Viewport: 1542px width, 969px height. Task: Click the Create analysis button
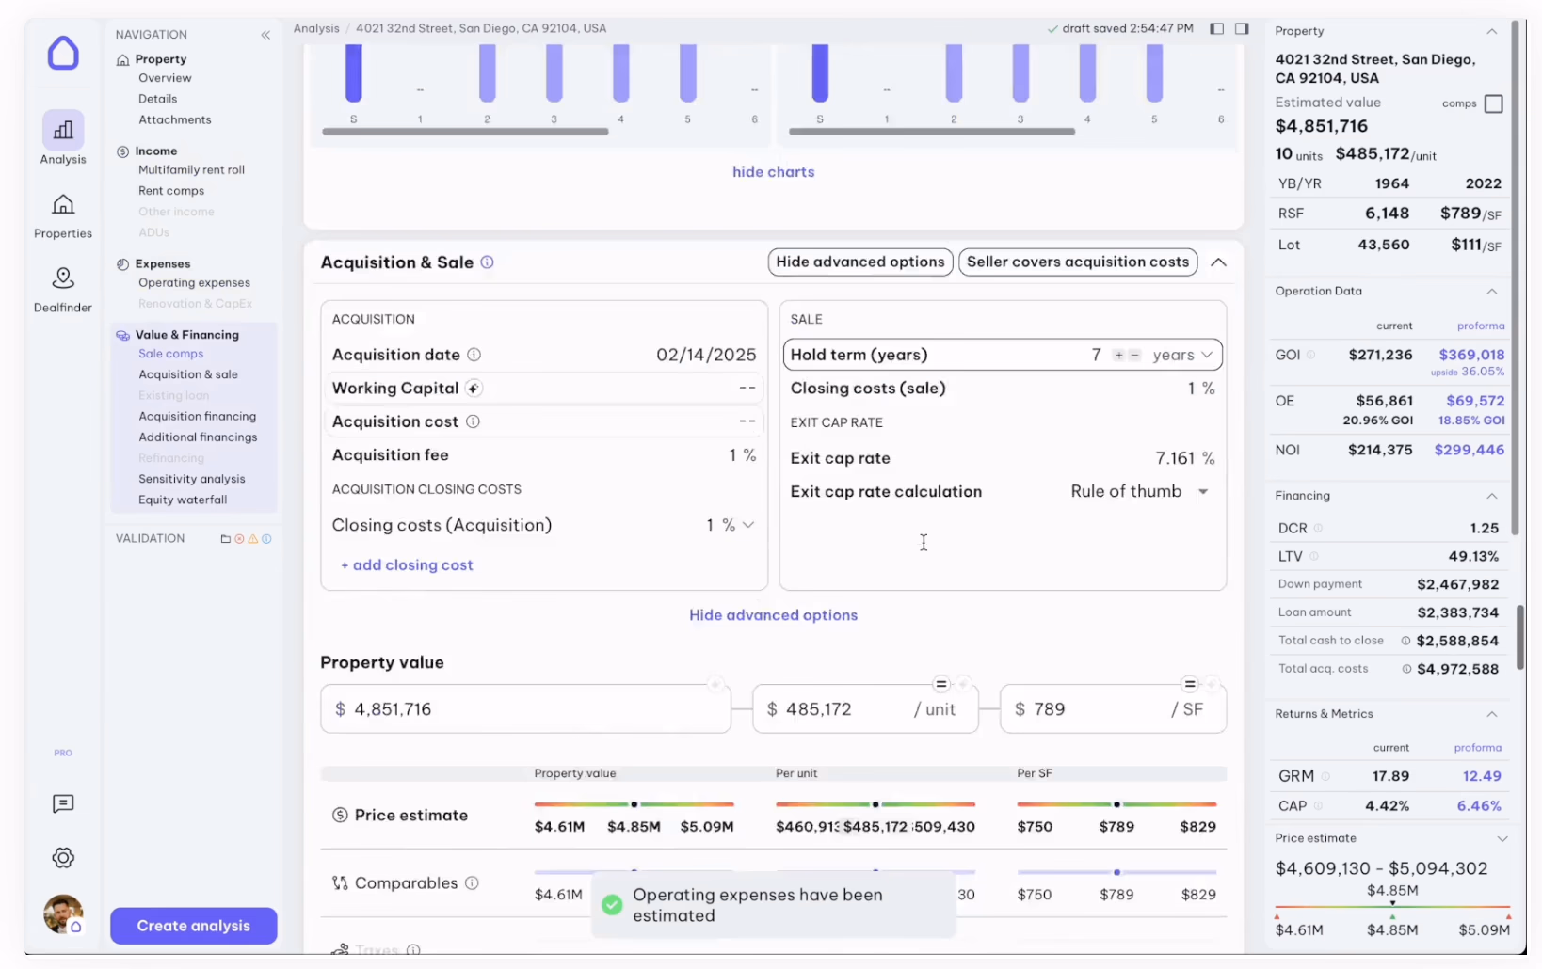click(193, 926)
